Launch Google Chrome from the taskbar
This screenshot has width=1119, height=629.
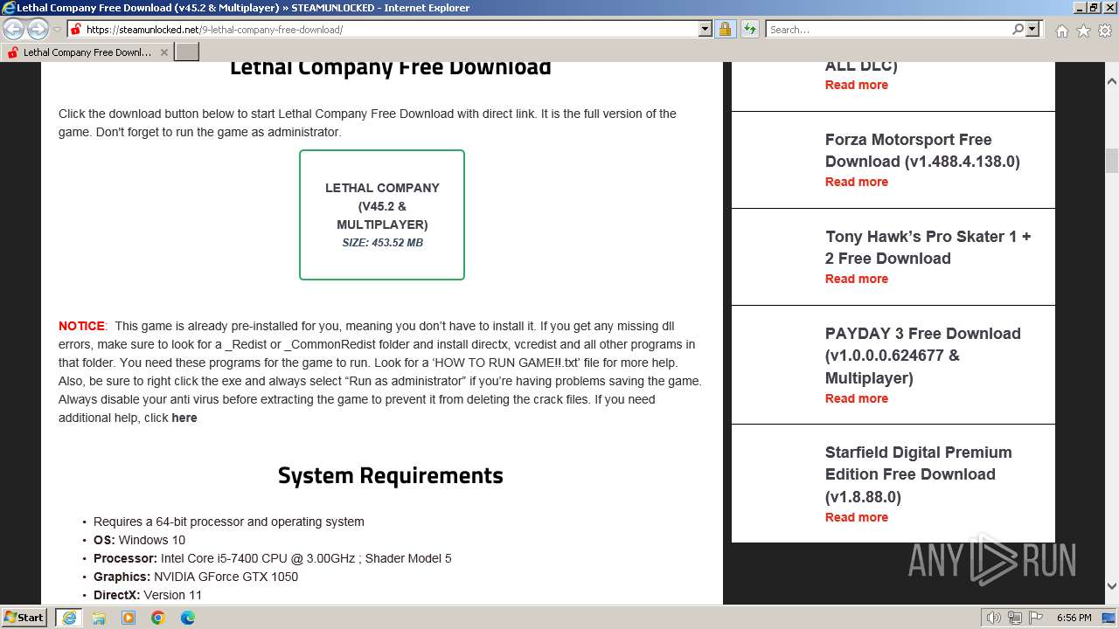(x=158, y=618)
